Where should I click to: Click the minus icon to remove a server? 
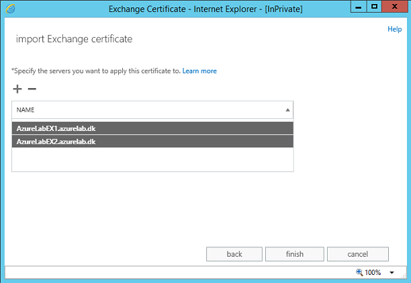pyautogui.click(x=32, y=89)
